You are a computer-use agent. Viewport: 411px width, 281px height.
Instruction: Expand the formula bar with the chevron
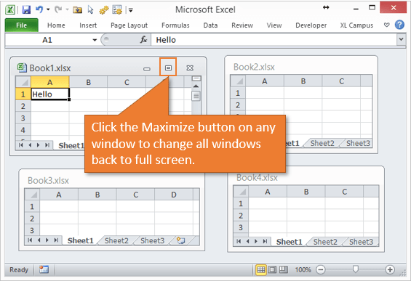tap(401, 39)
